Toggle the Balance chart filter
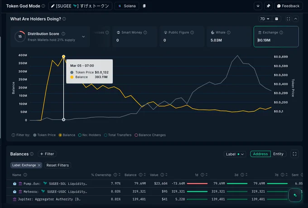 coord(67,135)
